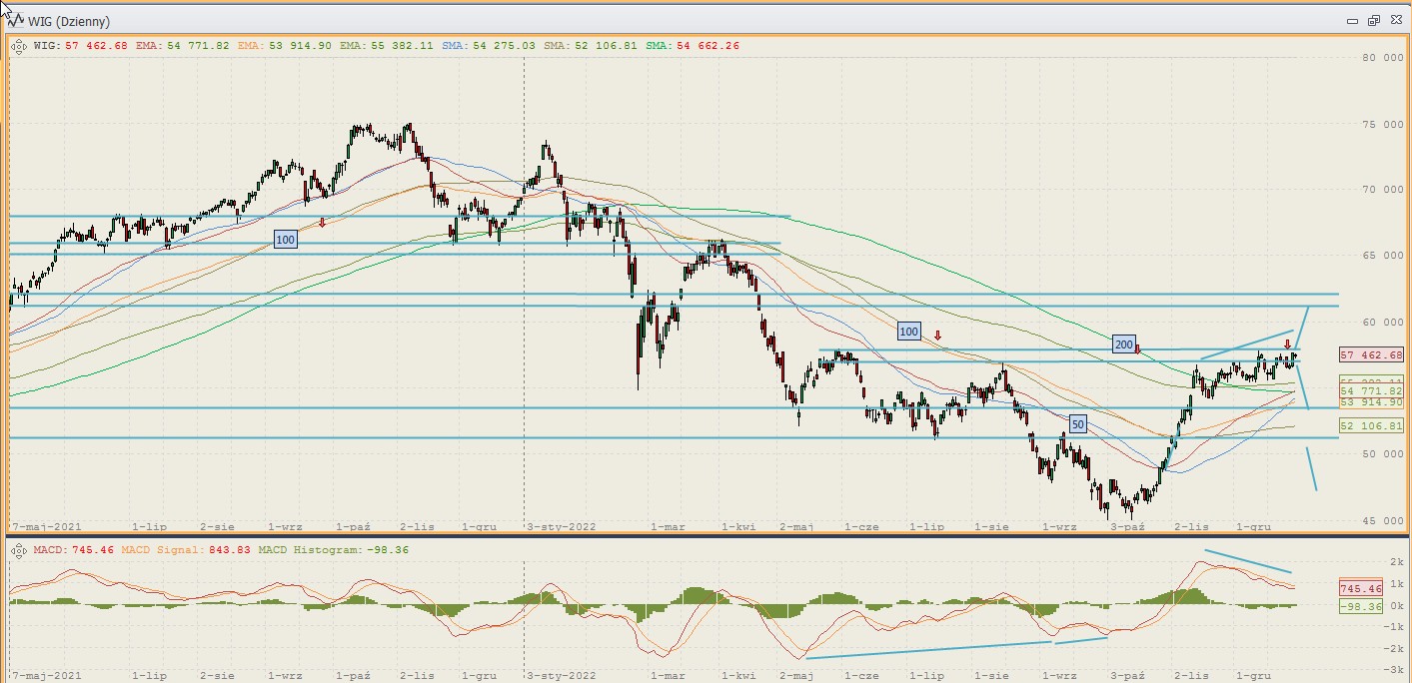The height and width of the screenshot is (683, 1412).
Task: Select the '50' moving average label box
Action: coord(1077,423)
